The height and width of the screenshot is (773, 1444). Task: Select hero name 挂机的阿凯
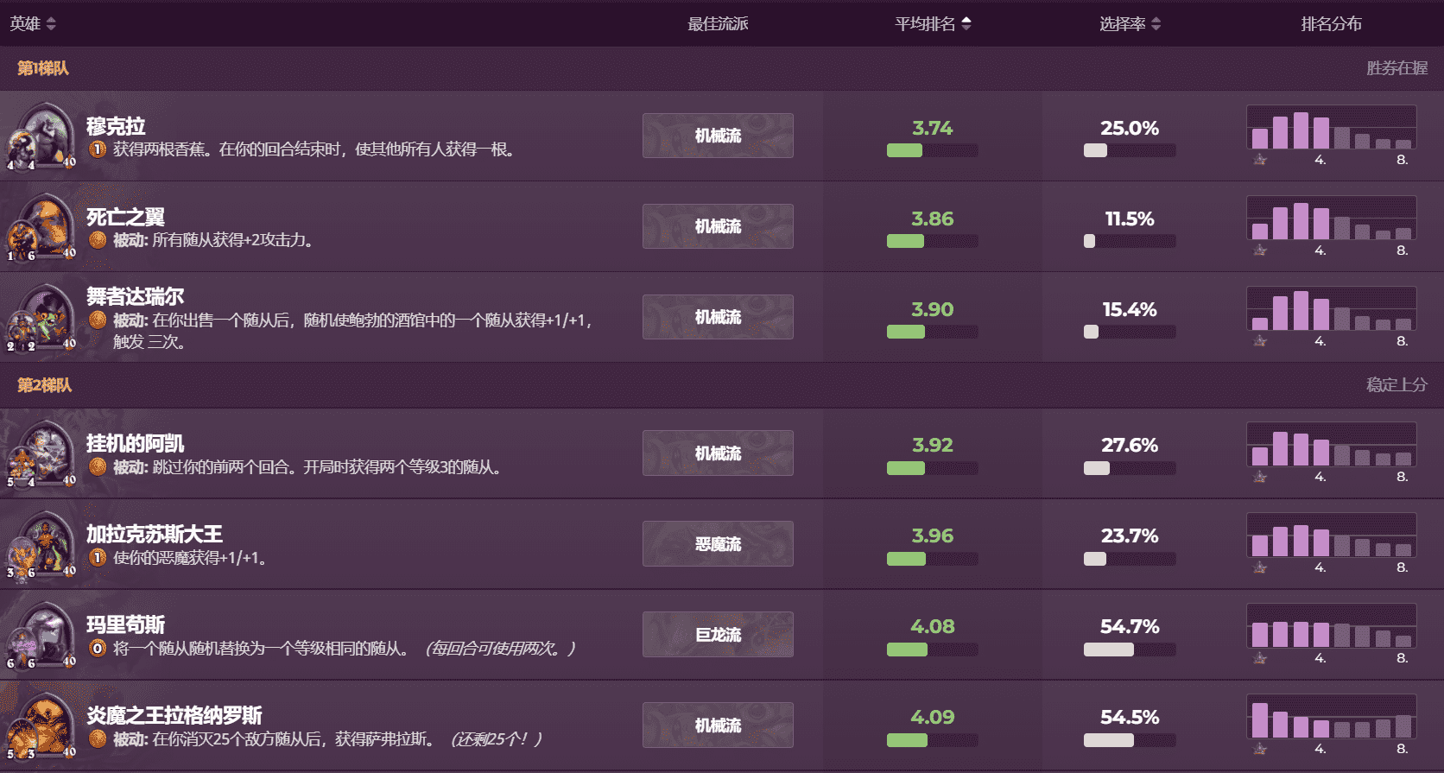point(135,443)
